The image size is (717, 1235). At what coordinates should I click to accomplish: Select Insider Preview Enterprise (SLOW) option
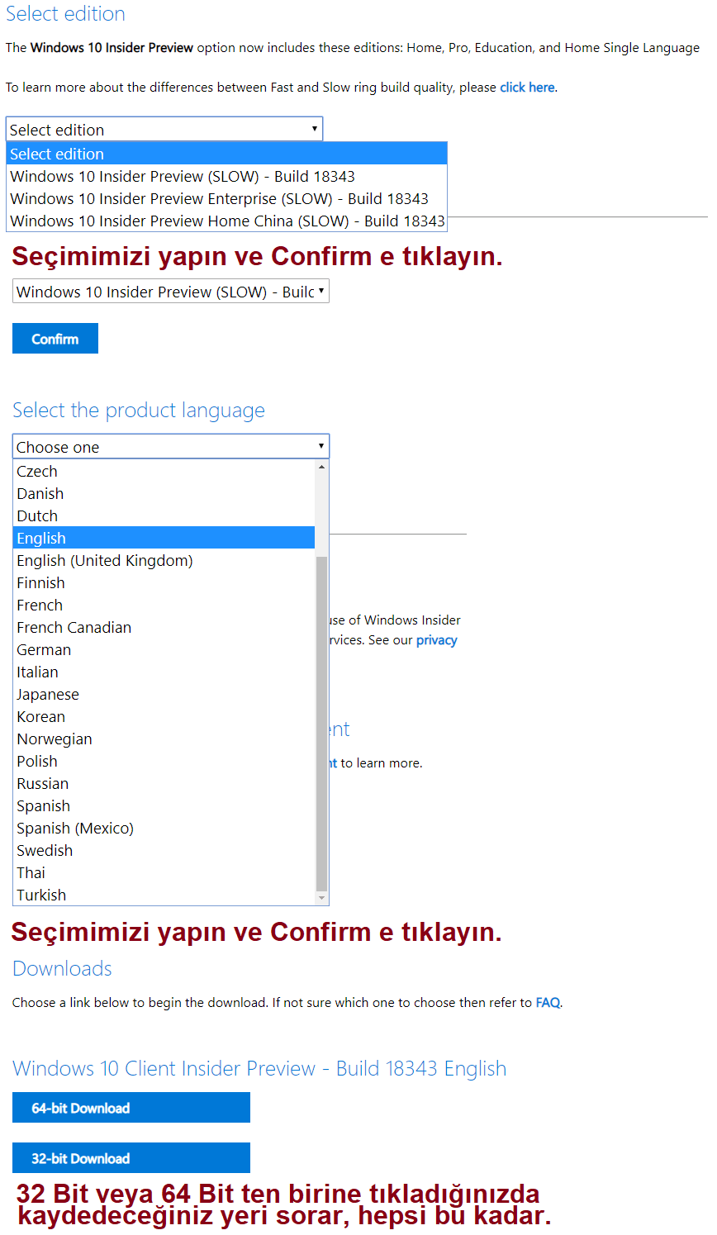tap(219, 199)
